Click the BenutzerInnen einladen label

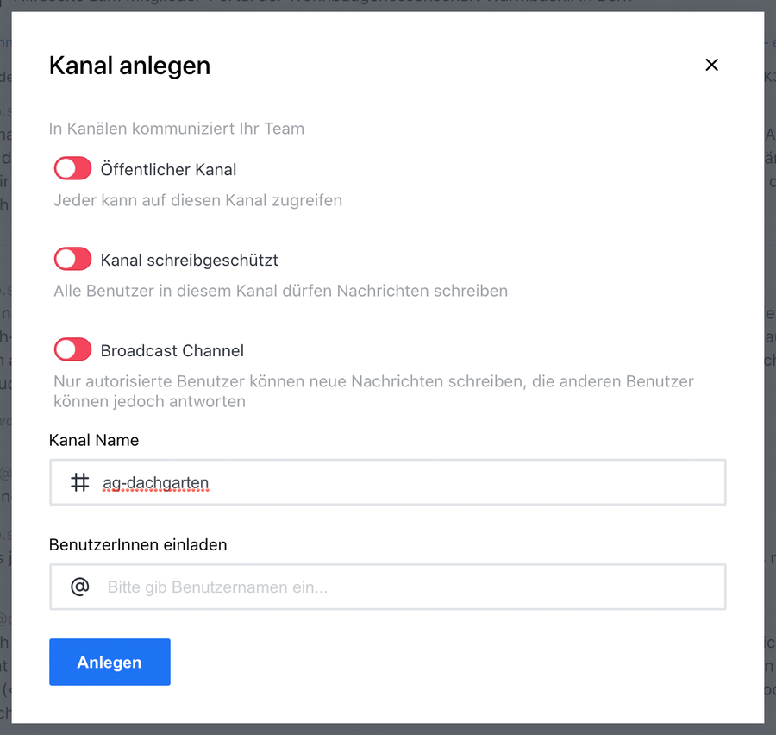(x=138, y=545)
